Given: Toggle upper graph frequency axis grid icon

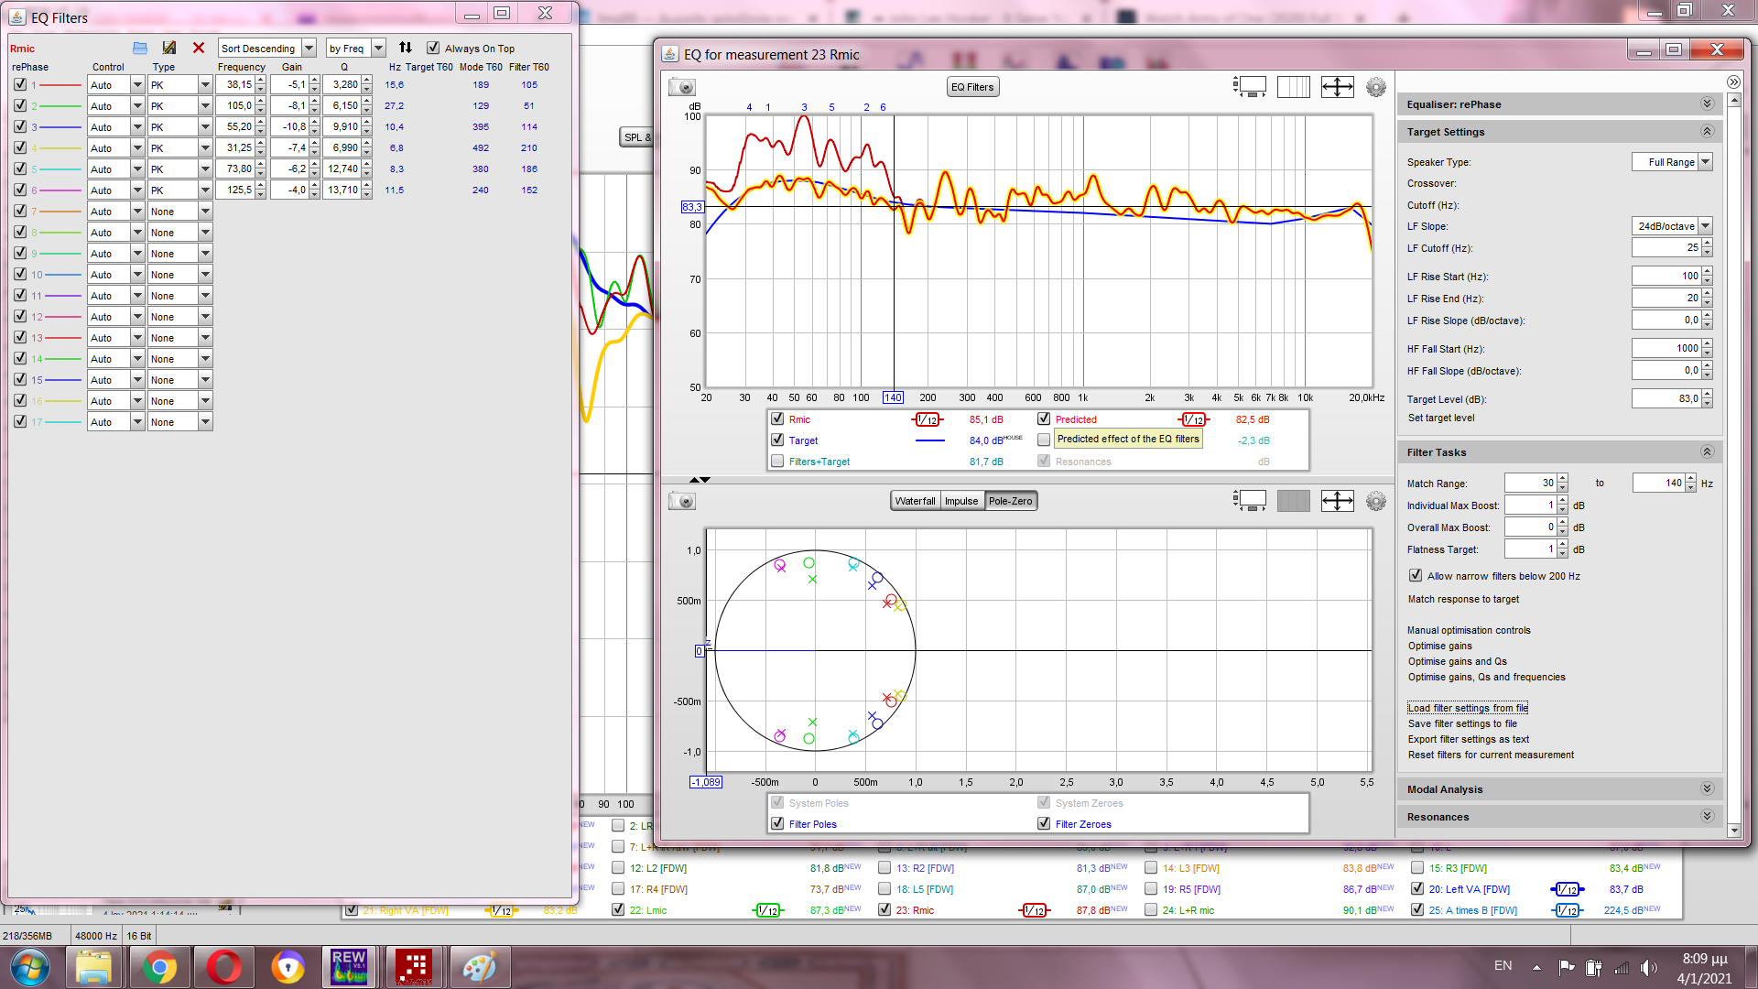Looking at the screenshot, I should 1294,87.
